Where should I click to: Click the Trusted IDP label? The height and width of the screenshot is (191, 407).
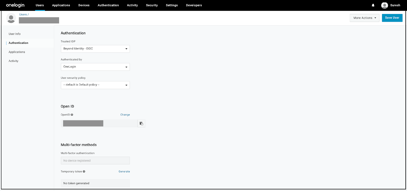pyautogui.click(x=68, y=42)
